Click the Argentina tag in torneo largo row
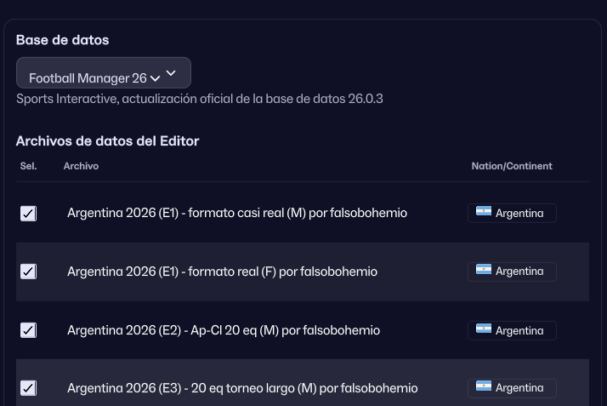The width and height of the screenshot is (607, 406). (512, 388)
